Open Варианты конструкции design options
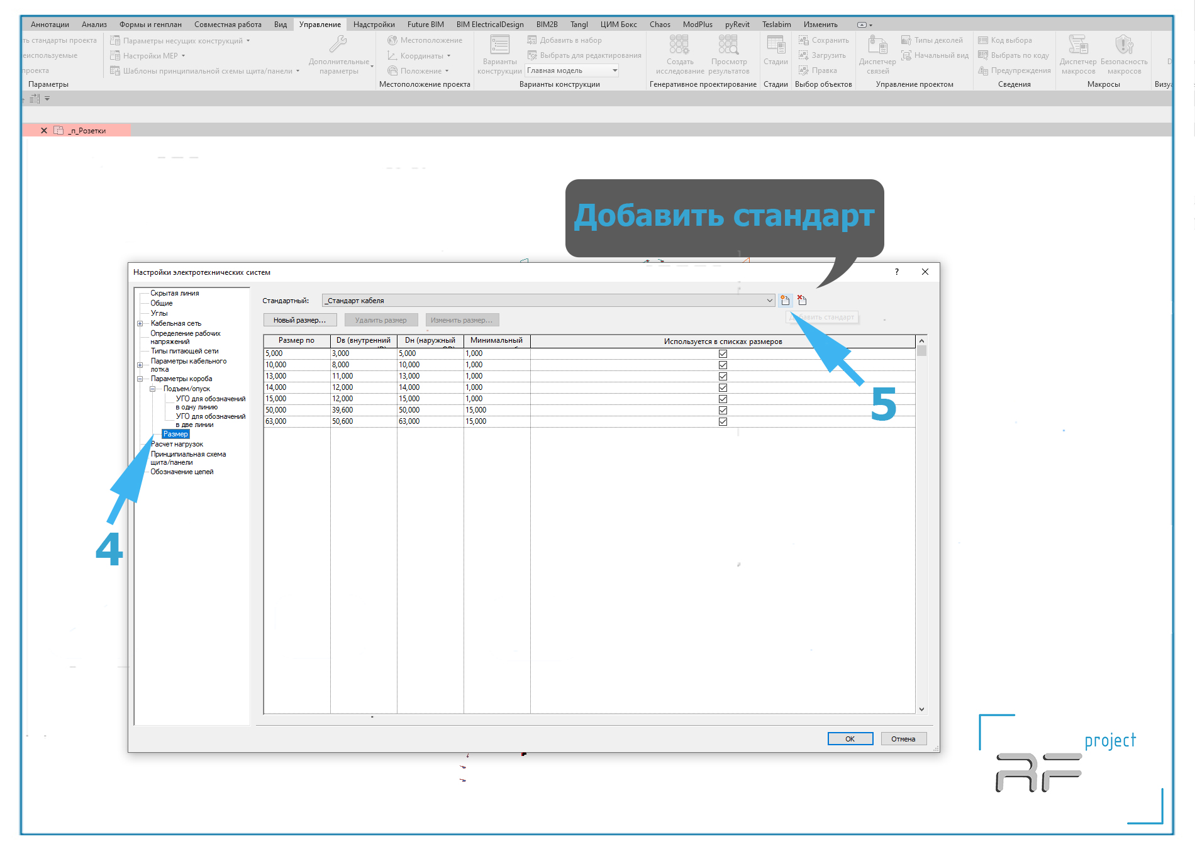The image size is (1195, 849). coord(500,55)
